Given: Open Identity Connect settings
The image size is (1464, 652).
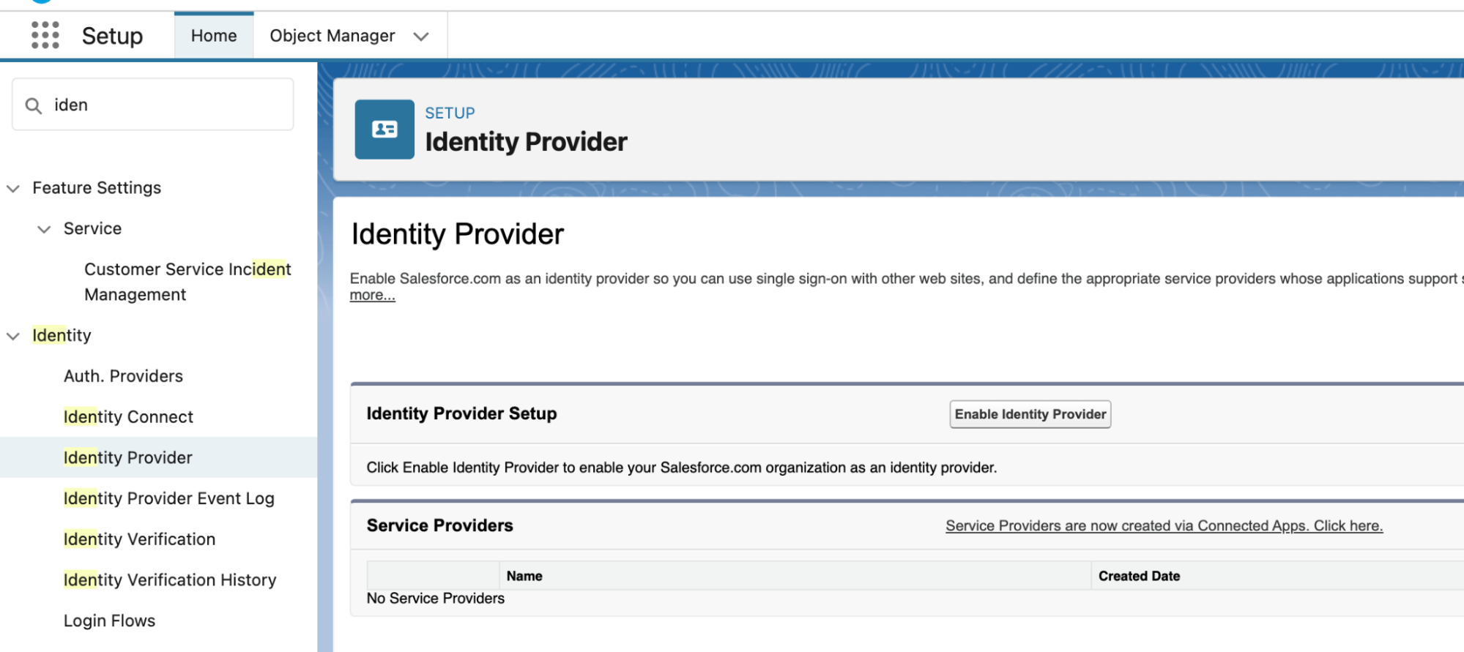Looking at the screenshot, I should pyautogui.click(x=127, y=416).
